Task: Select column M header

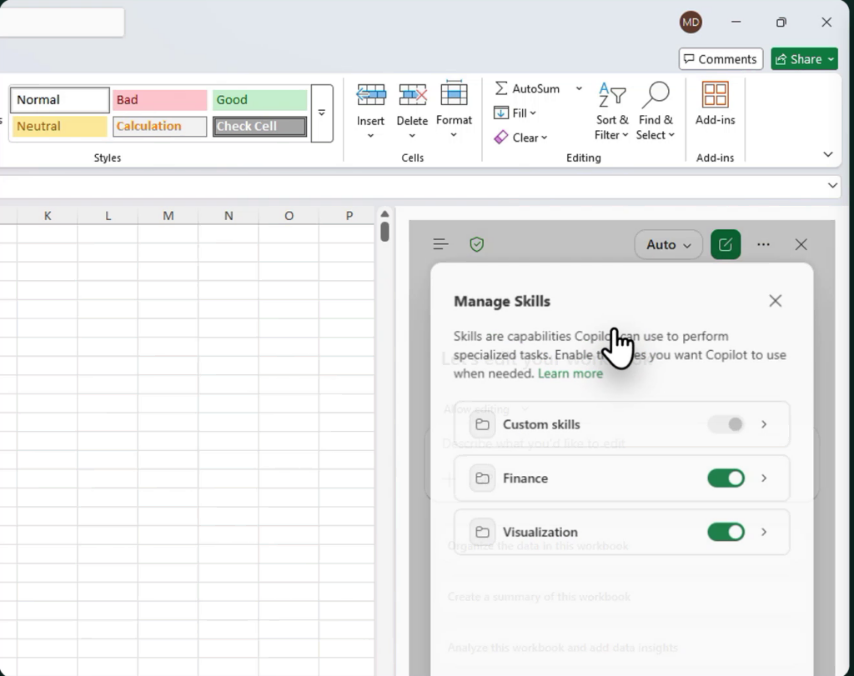Action: pyautogui.click(x=168, y=216)
